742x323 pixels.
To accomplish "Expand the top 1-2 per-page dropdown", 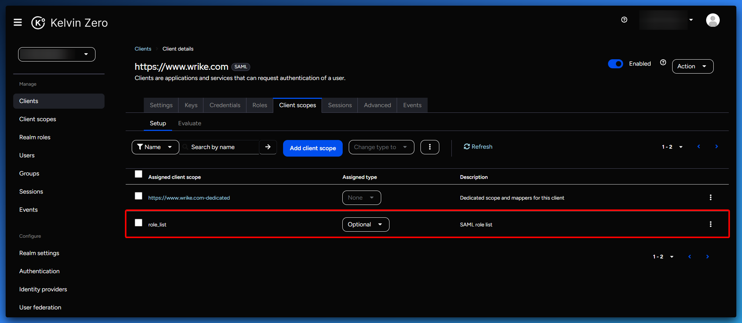I will click(x=672, y=147).
